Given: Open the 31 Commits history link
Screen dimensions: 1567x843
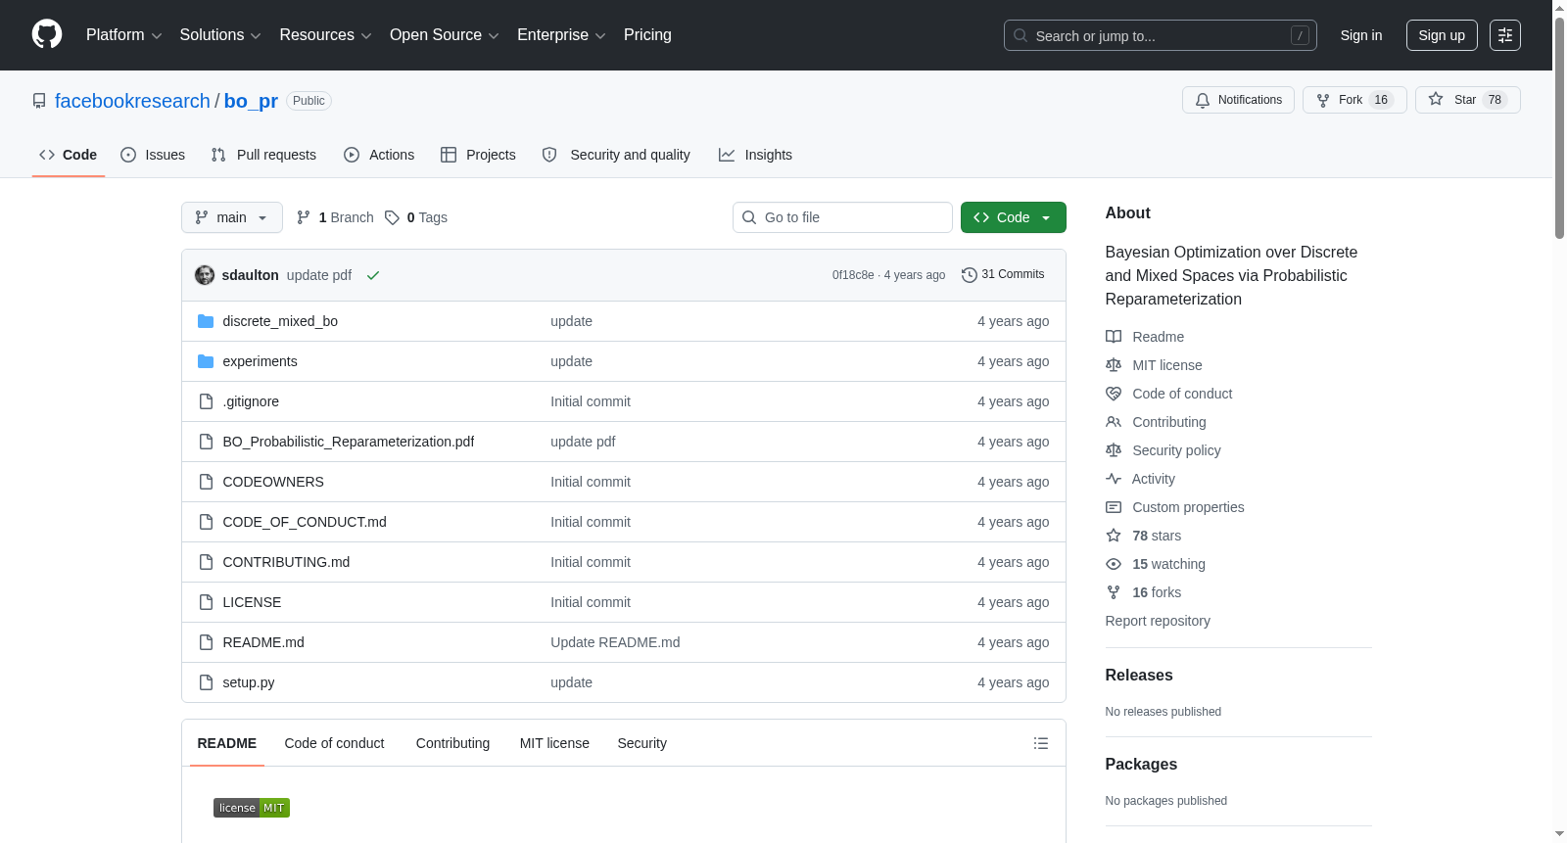Looking at the screenshot, I should [1004, 275].
